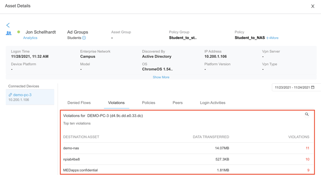Click the green online status dot
The height and width of the screenshot is (175, 321).
(19, 32)
